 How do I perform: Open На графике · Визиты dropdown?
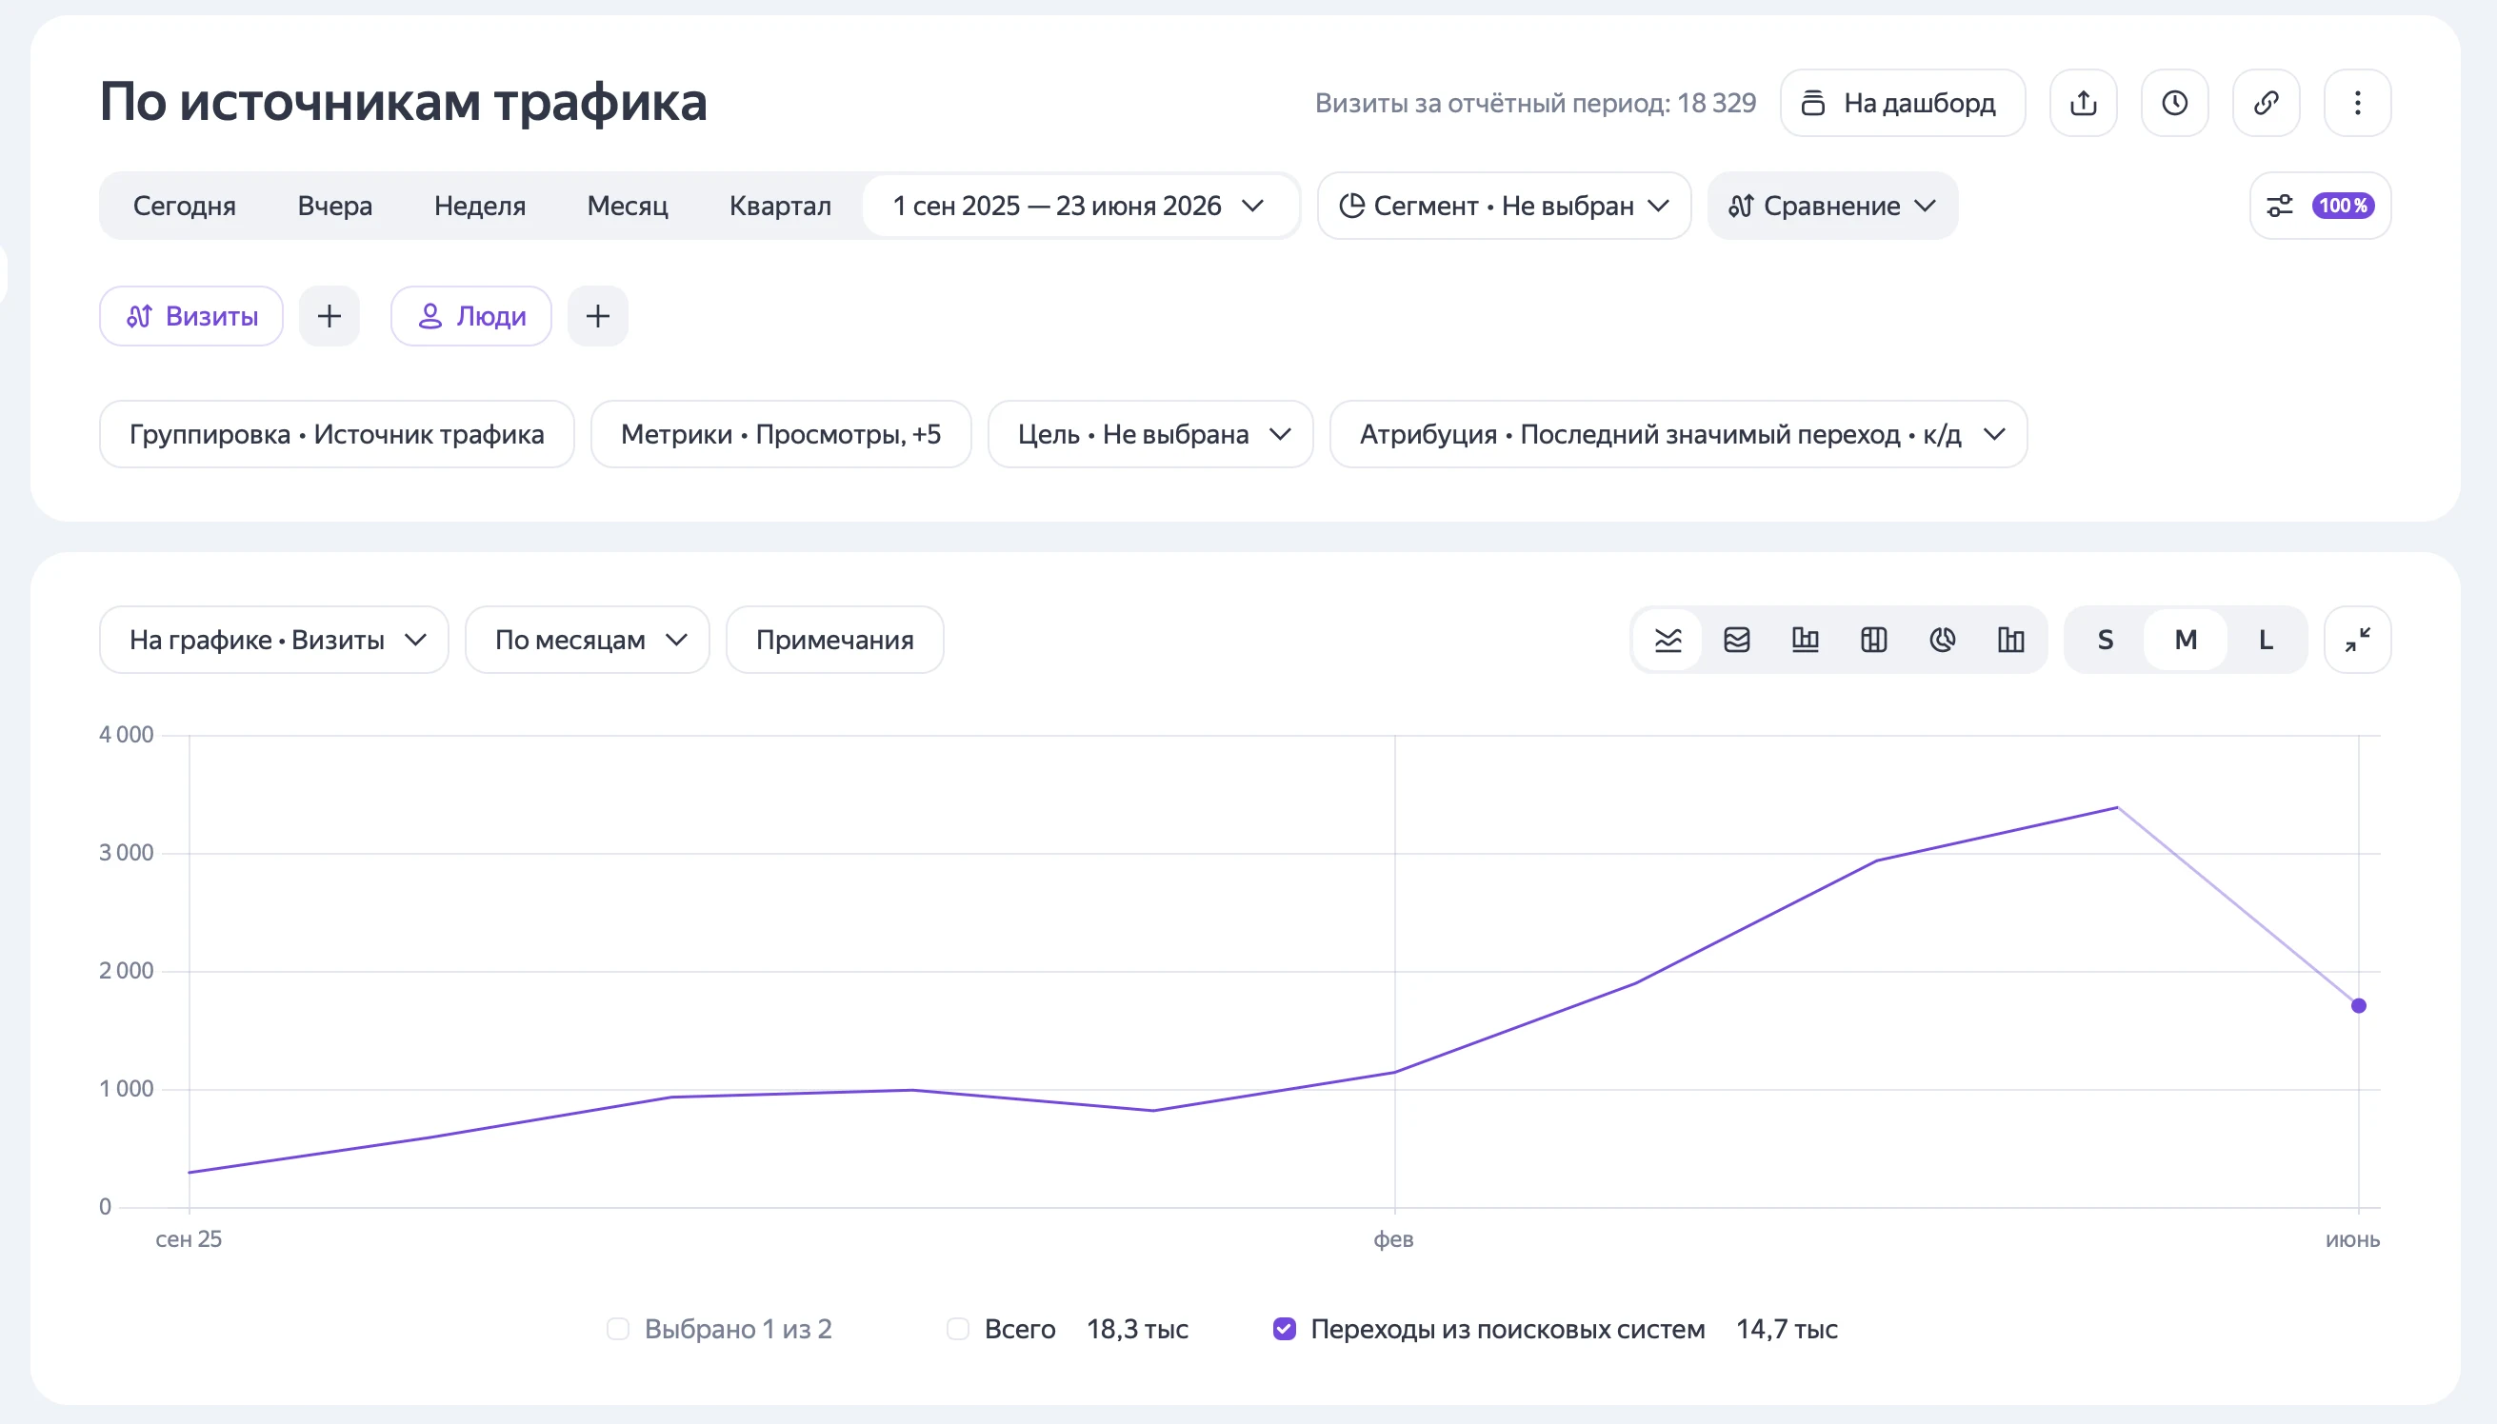274,640
